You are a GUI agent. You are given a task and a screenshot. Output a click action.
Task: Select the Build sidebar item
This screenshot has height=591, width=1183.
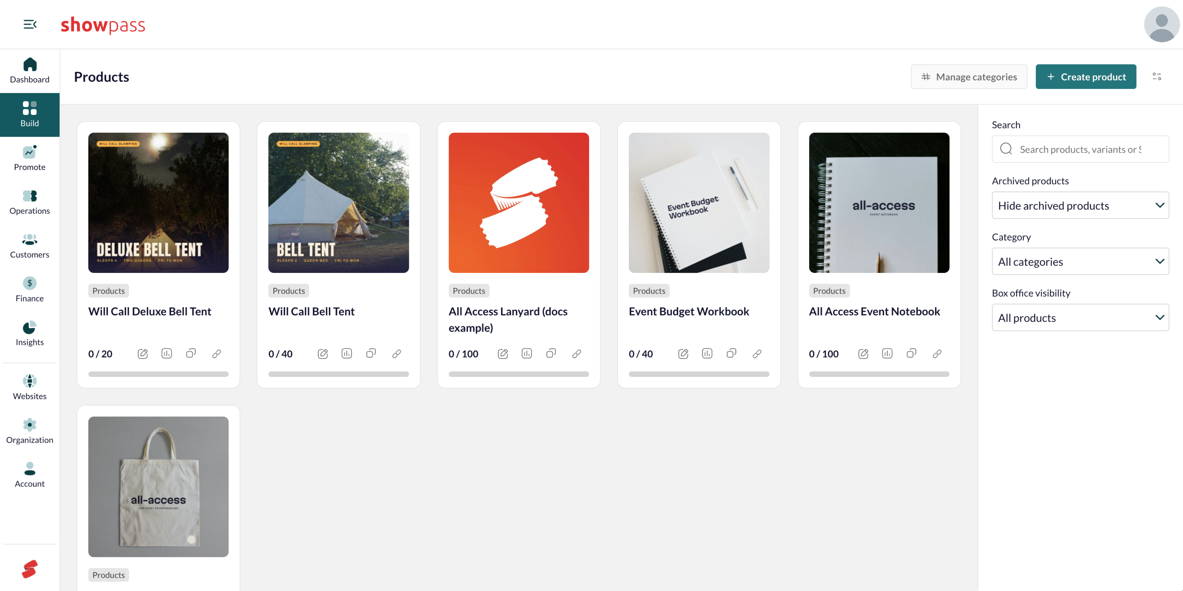click(30, 115)
